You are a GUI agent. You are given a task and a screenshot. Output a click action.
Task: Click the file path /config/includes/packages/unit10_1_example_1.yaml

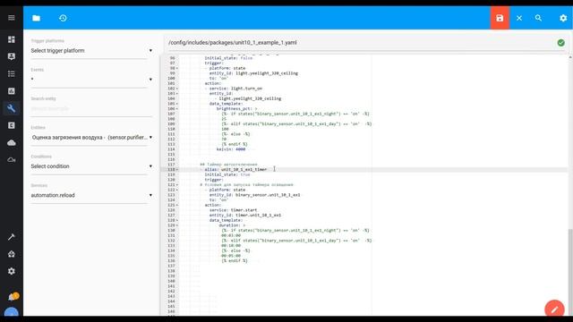(233, 43)
